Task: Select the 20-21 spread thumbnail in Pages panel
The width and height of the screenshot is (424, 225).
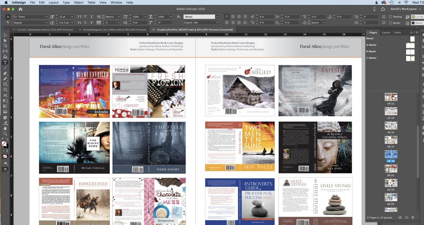Action: click(x=391, y=169)
